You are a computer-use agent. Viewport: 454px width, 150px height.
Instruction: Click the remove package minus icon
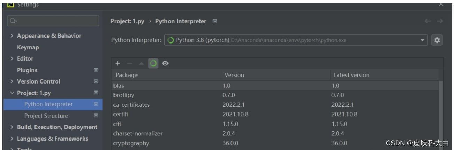[x=130, y=63]
